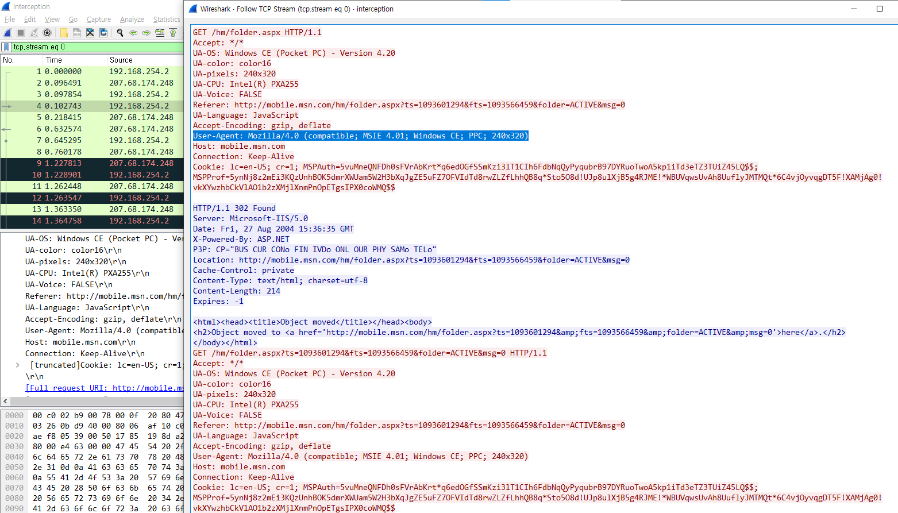Viewport: 898px width, 513px height.
Task: Open the Analyze menu
Action: pos(132,20)
